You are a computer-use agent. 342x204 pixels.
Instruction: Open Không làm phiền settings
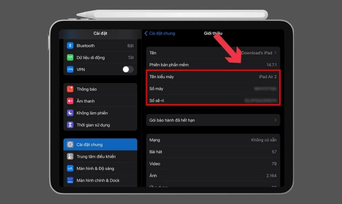click(100, 113)
